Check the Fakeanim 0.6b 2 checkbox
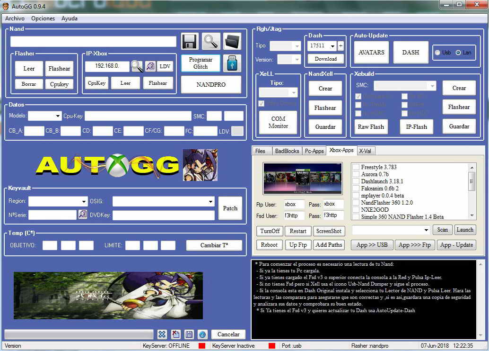Viewport: 489px width, 351px height. (x=356, y=189)
